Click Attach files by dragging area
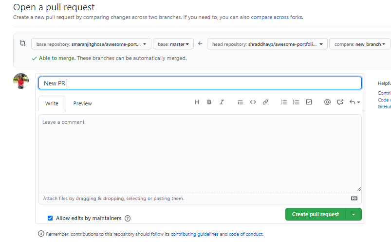The image size is (391, 243). [113, 198]
